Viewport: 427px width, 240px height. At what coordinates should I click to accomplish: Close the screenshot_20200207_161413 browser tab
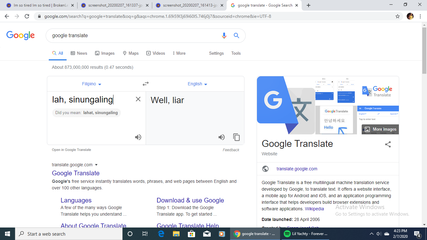pos(222,5)
